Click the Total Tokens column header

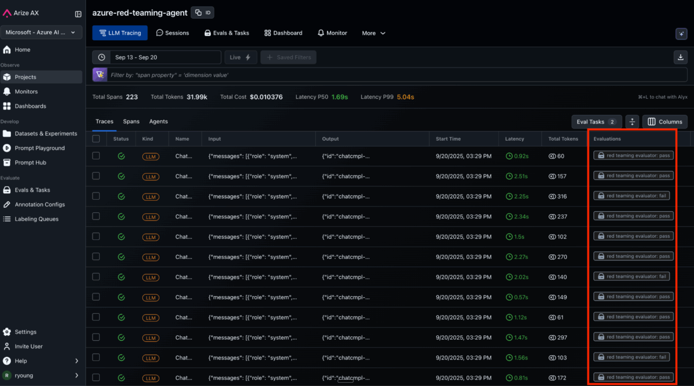563,139
